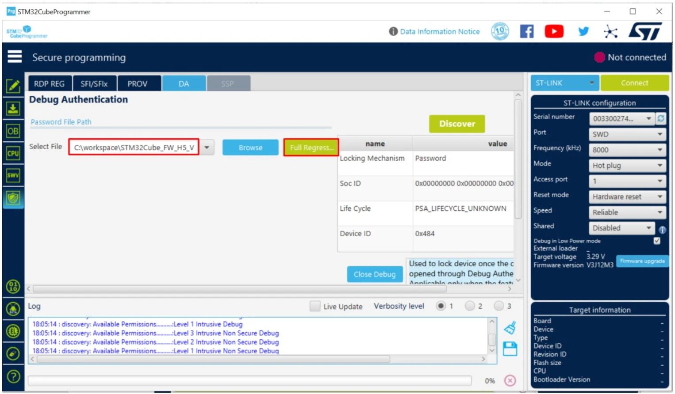Open the Reset mode dropdown
675x394 pixels.
[x=627, y=197]
